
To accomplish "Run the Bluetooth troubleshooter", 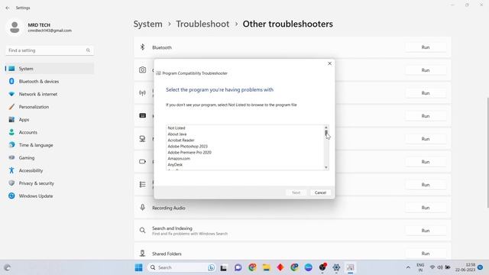I will [x=426, y=47].
